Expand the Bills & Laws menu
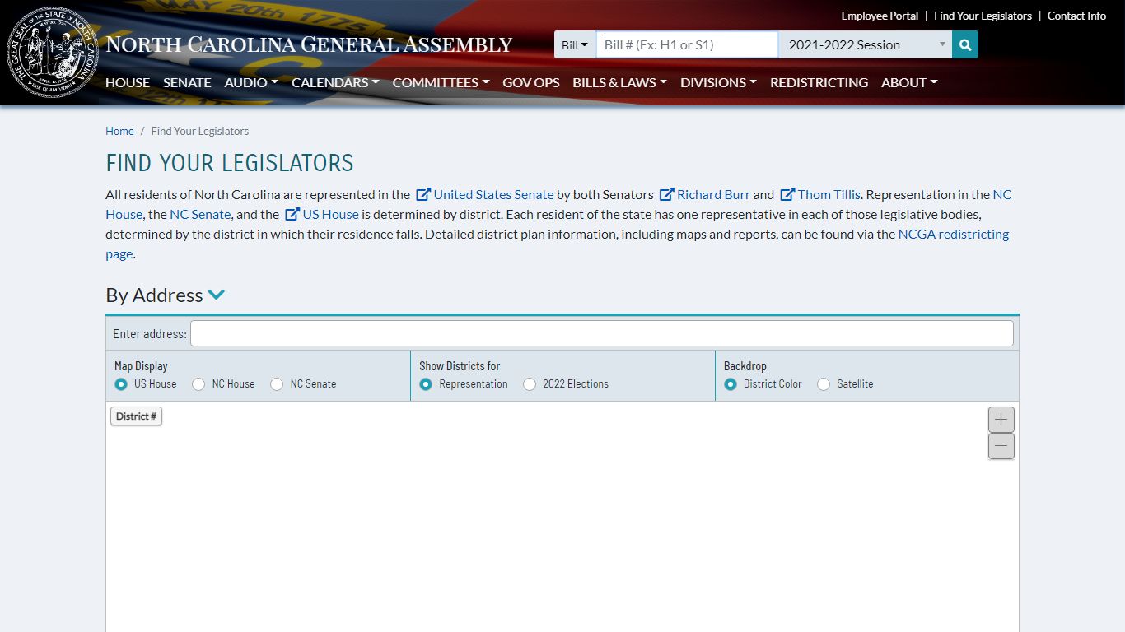This screenshot has height=632, width=1125. [619, 82]
